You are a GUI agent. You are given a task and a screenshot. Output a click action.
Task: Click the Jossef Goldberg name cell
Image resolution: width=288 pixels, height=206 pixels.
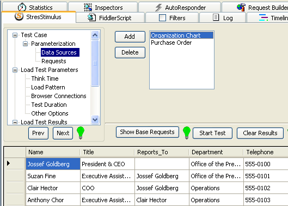coord(53,164)
